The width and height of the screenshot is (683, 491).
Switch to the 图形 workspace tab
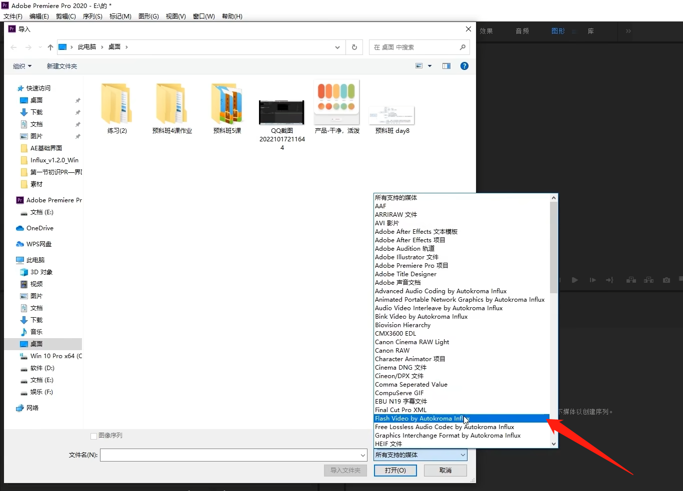(x=558, y=31)
